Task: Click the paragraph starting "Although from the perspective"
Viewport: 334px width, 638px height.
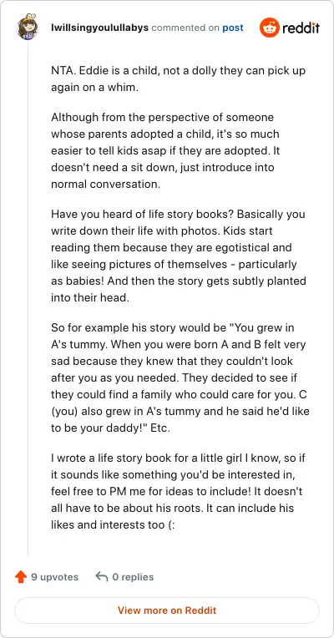Action: (x=165, y=150)
